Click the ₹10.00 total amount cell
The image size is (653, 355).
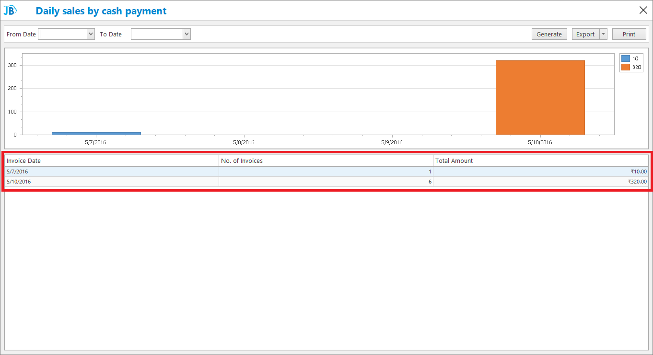coord(541,172)
